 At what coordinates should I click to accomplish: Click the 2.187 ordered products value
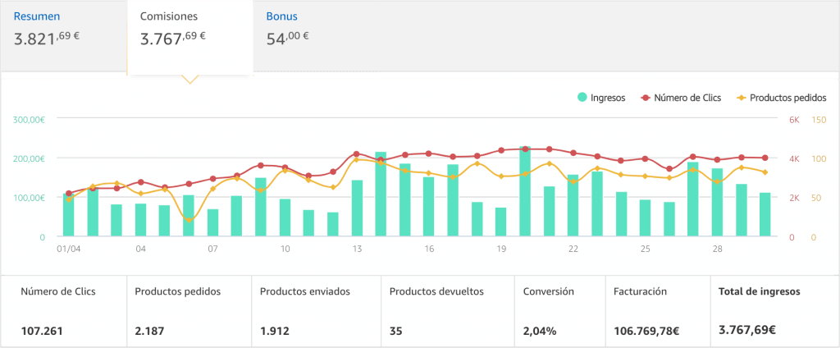point(149,331)
